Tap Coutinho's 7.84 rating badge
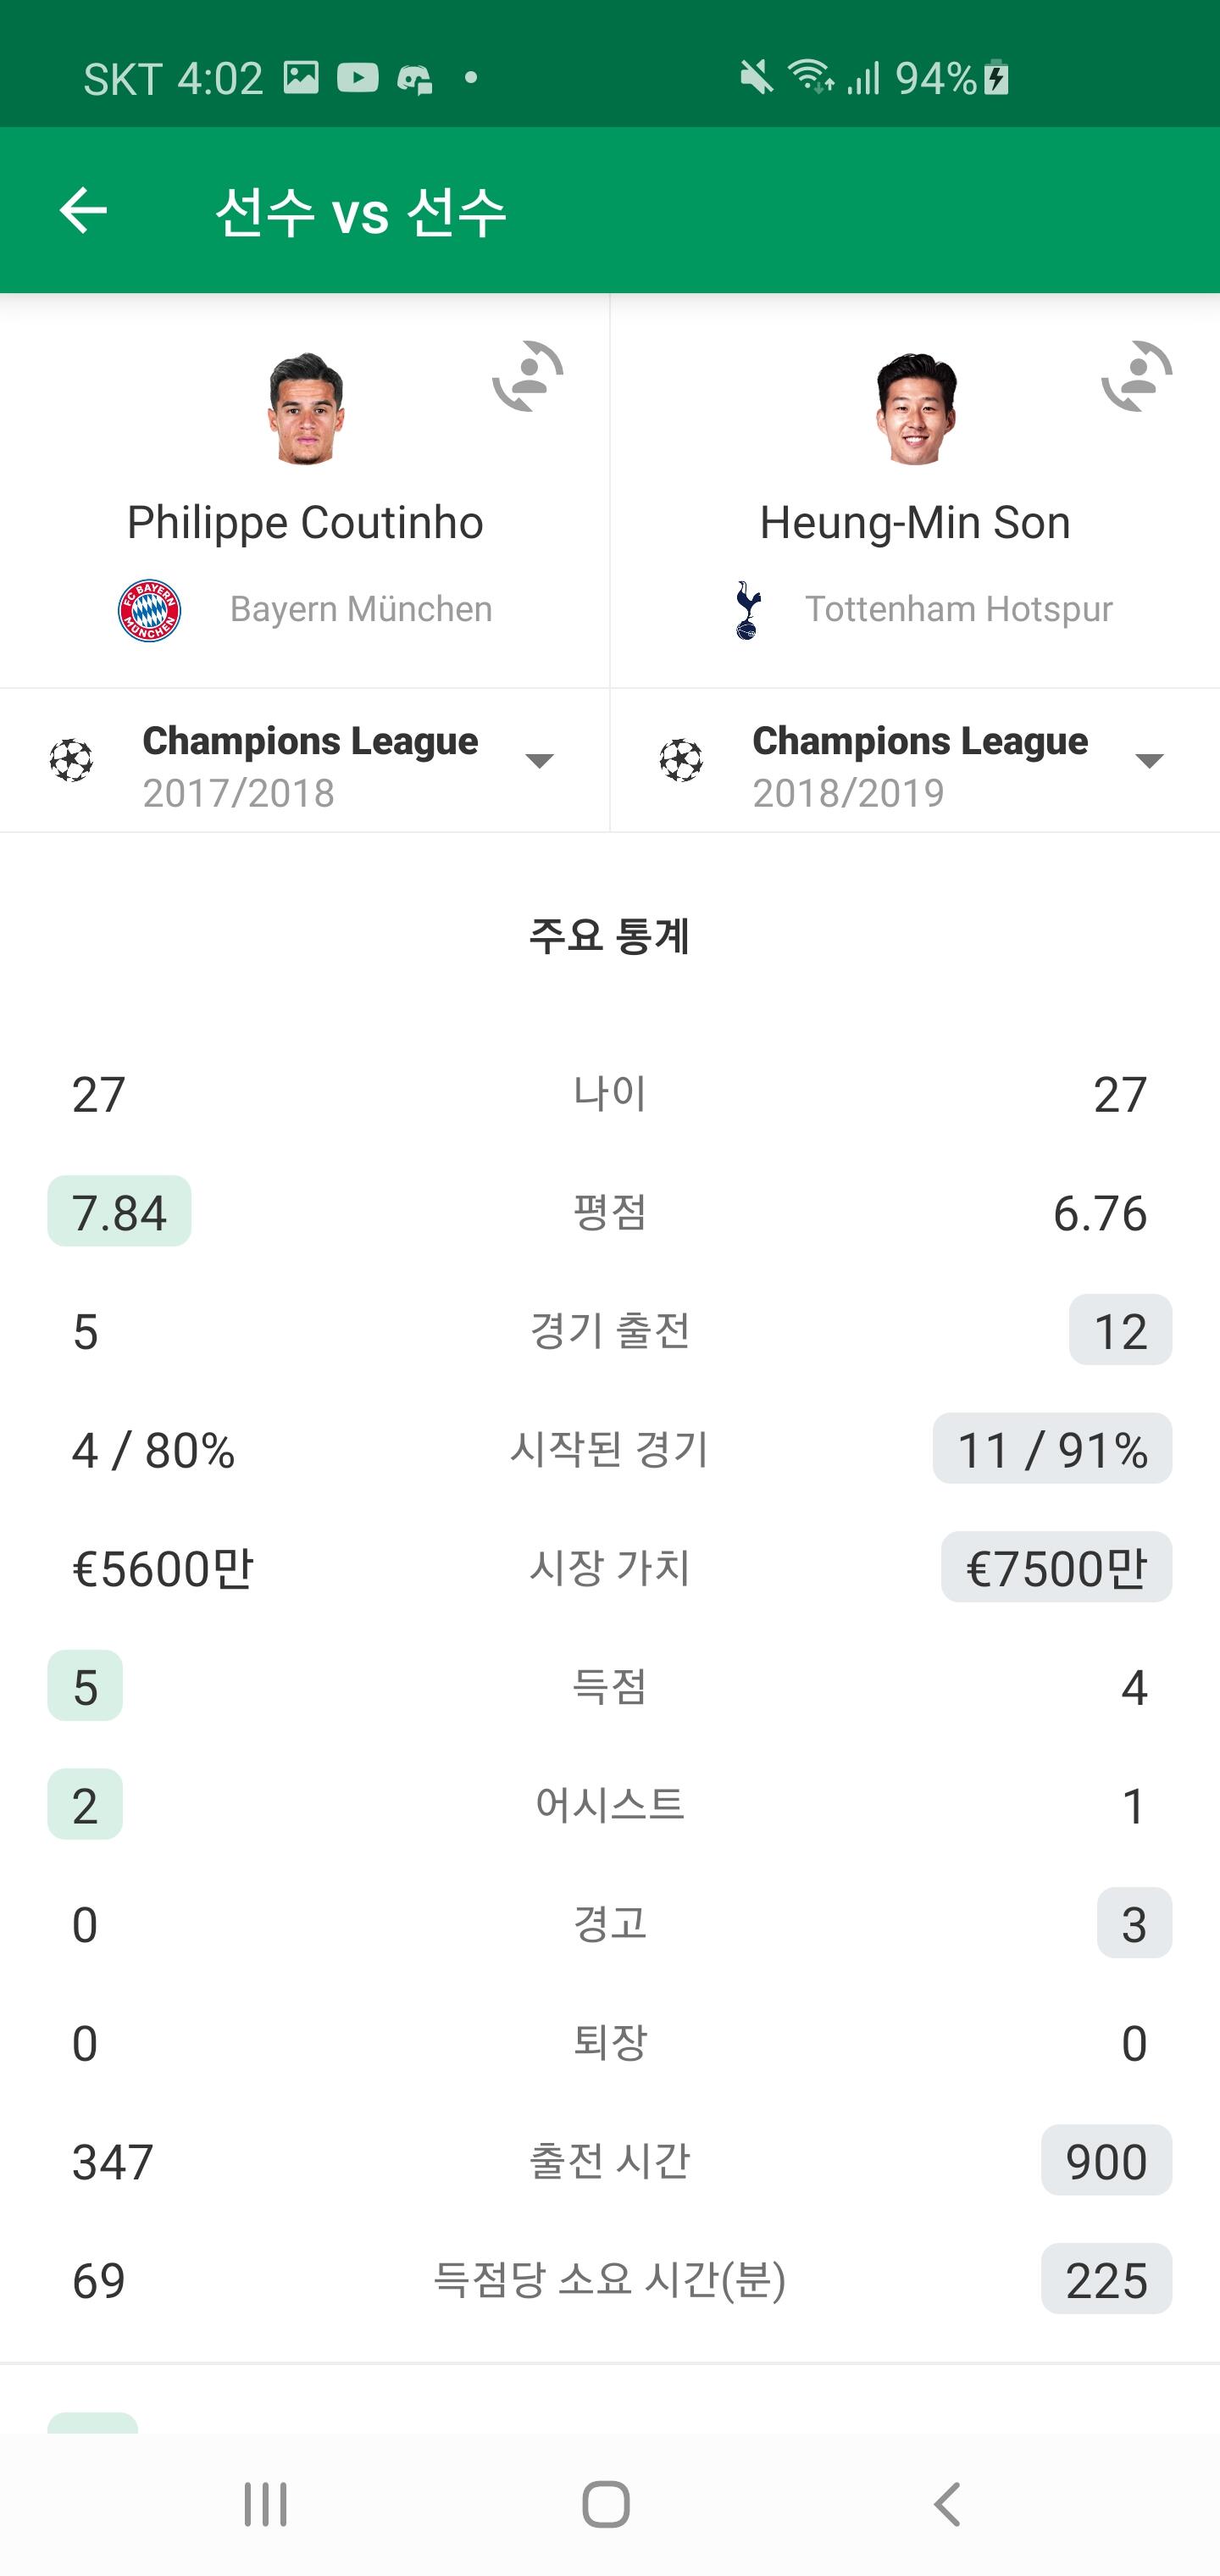 point(119,1212)
